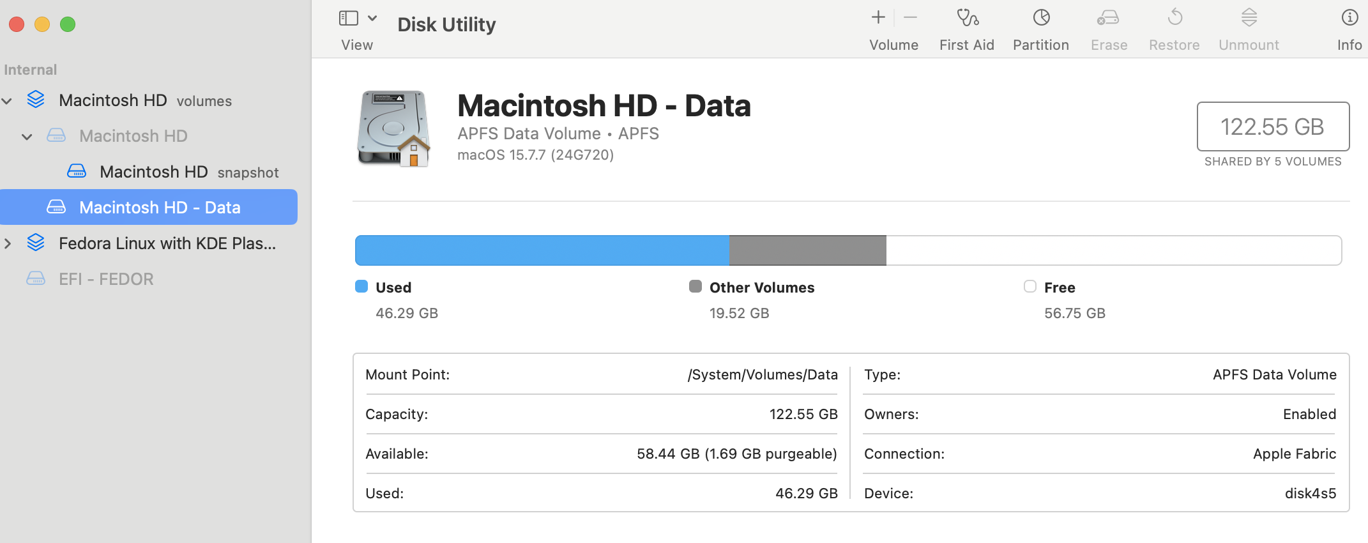This screenshot has height=543, width=1368.
Task: Collapse the Macintosh HD volumes container
Action: click(x=8, y=101)
